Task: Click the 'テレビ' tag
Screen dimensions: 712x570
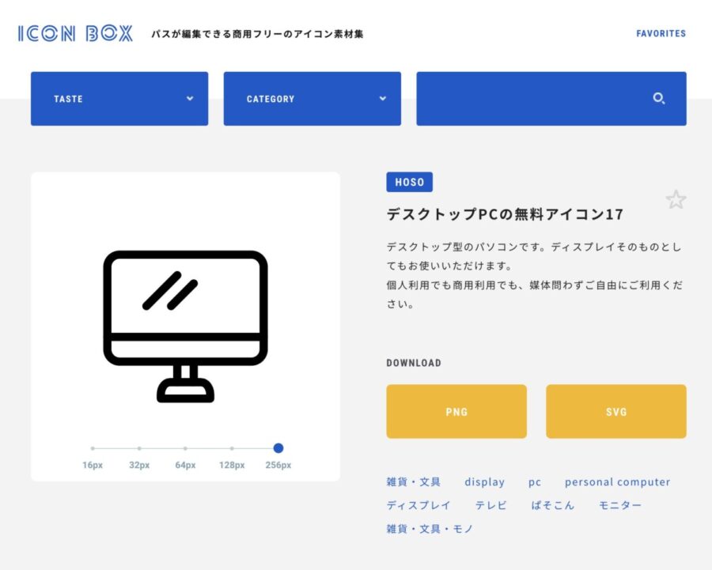Action: pyautogui.click(x=490, y=505)
